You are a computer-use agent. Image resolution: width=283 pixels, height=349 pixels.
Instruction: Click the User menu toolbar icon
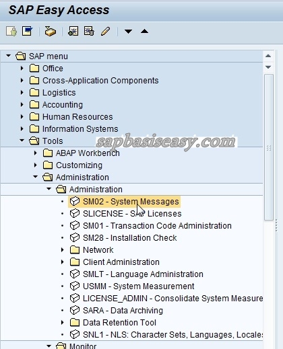11,31
